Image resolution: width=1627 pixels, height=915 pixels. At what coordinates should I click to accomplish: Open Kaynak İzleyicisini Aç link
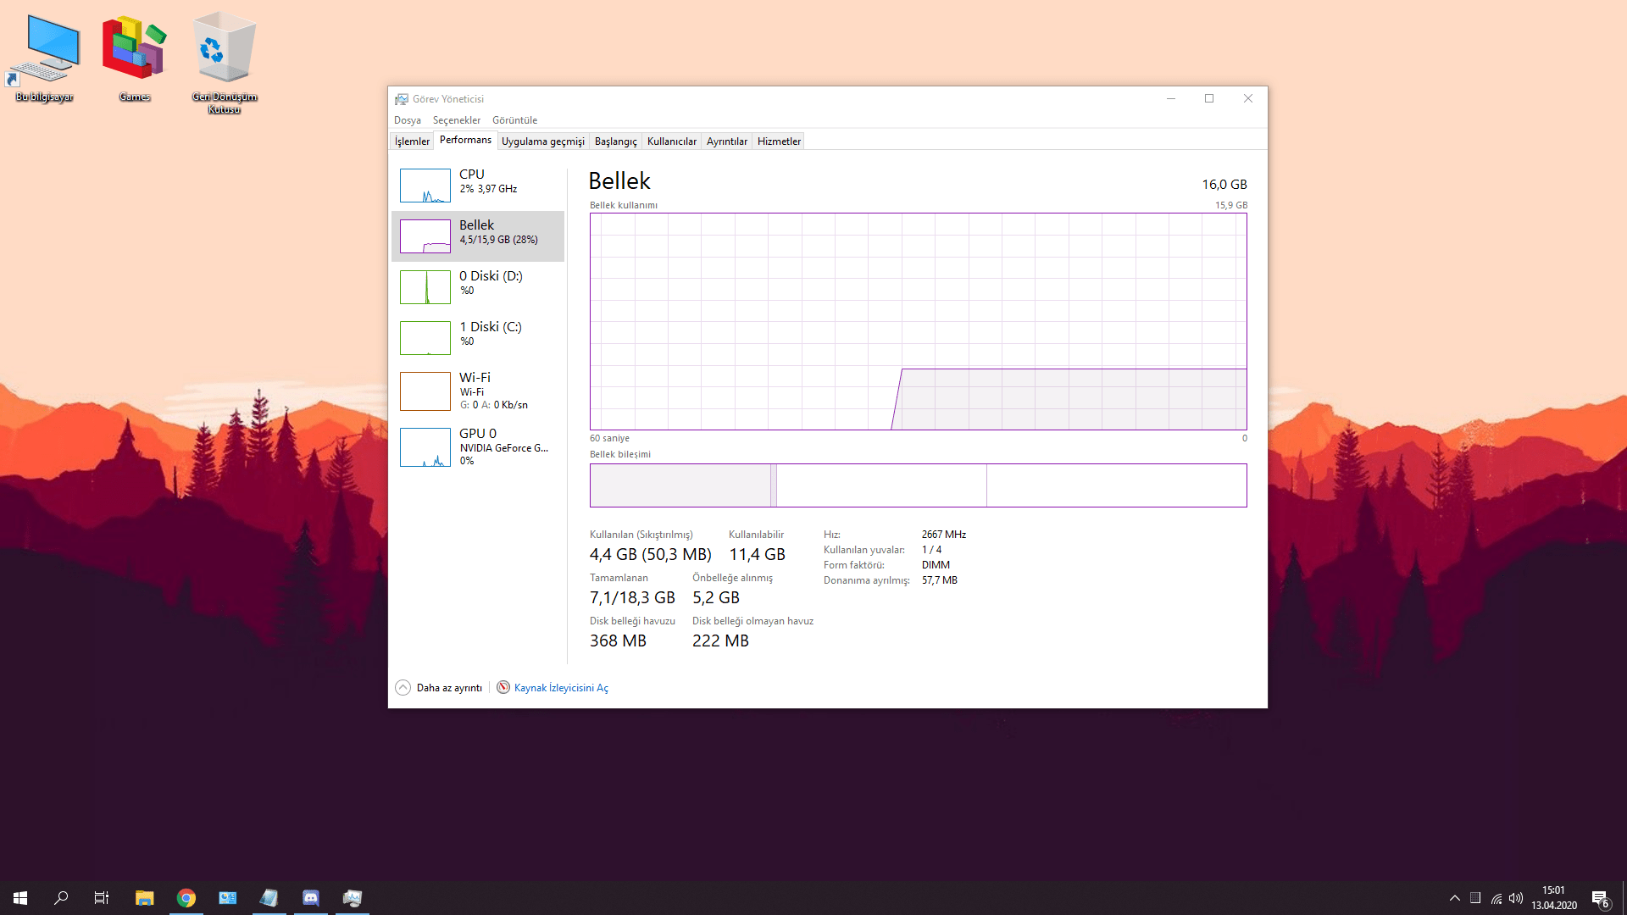561,688
